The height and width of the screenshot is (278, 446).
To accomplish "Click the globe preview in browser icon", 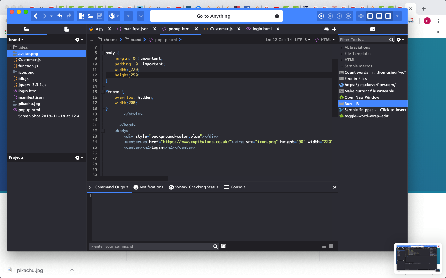I will pyautogui.click(x=112, y=16).
